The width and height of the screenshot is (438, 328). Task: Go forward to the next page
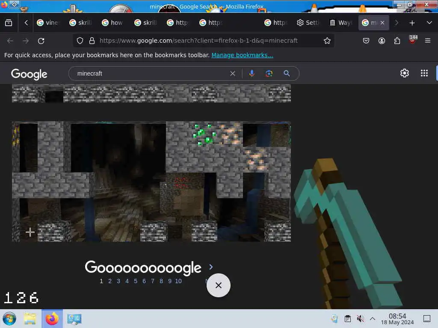[x=26, y=41]
